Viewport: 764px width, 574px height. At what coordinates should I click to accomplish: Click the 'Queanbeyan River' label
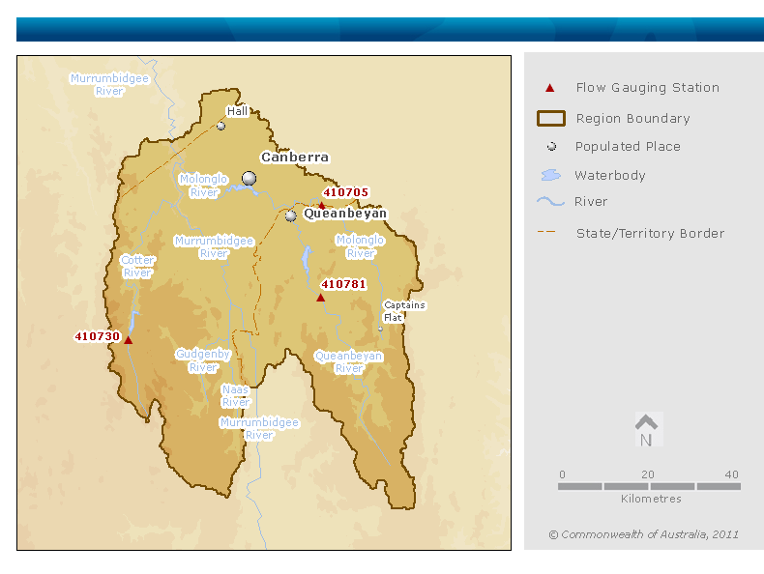[x=349, y=361]
